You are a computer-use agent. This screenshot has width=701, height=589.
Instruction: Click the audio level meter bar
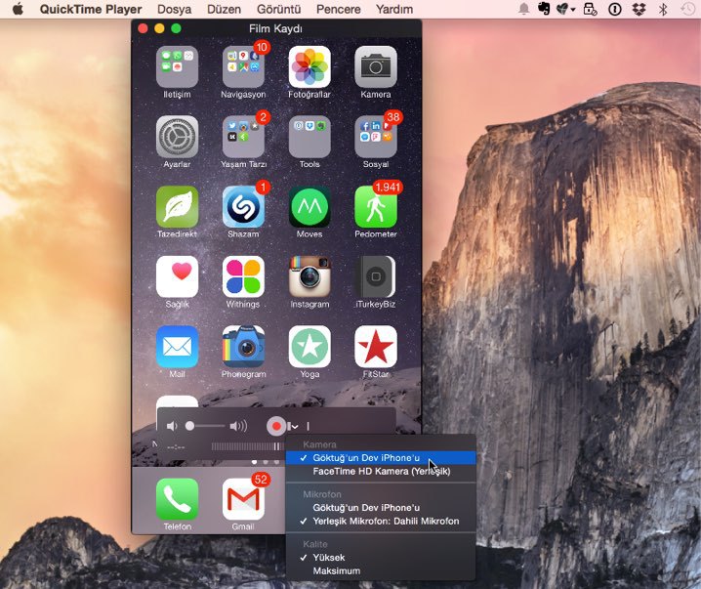(247, 446)
